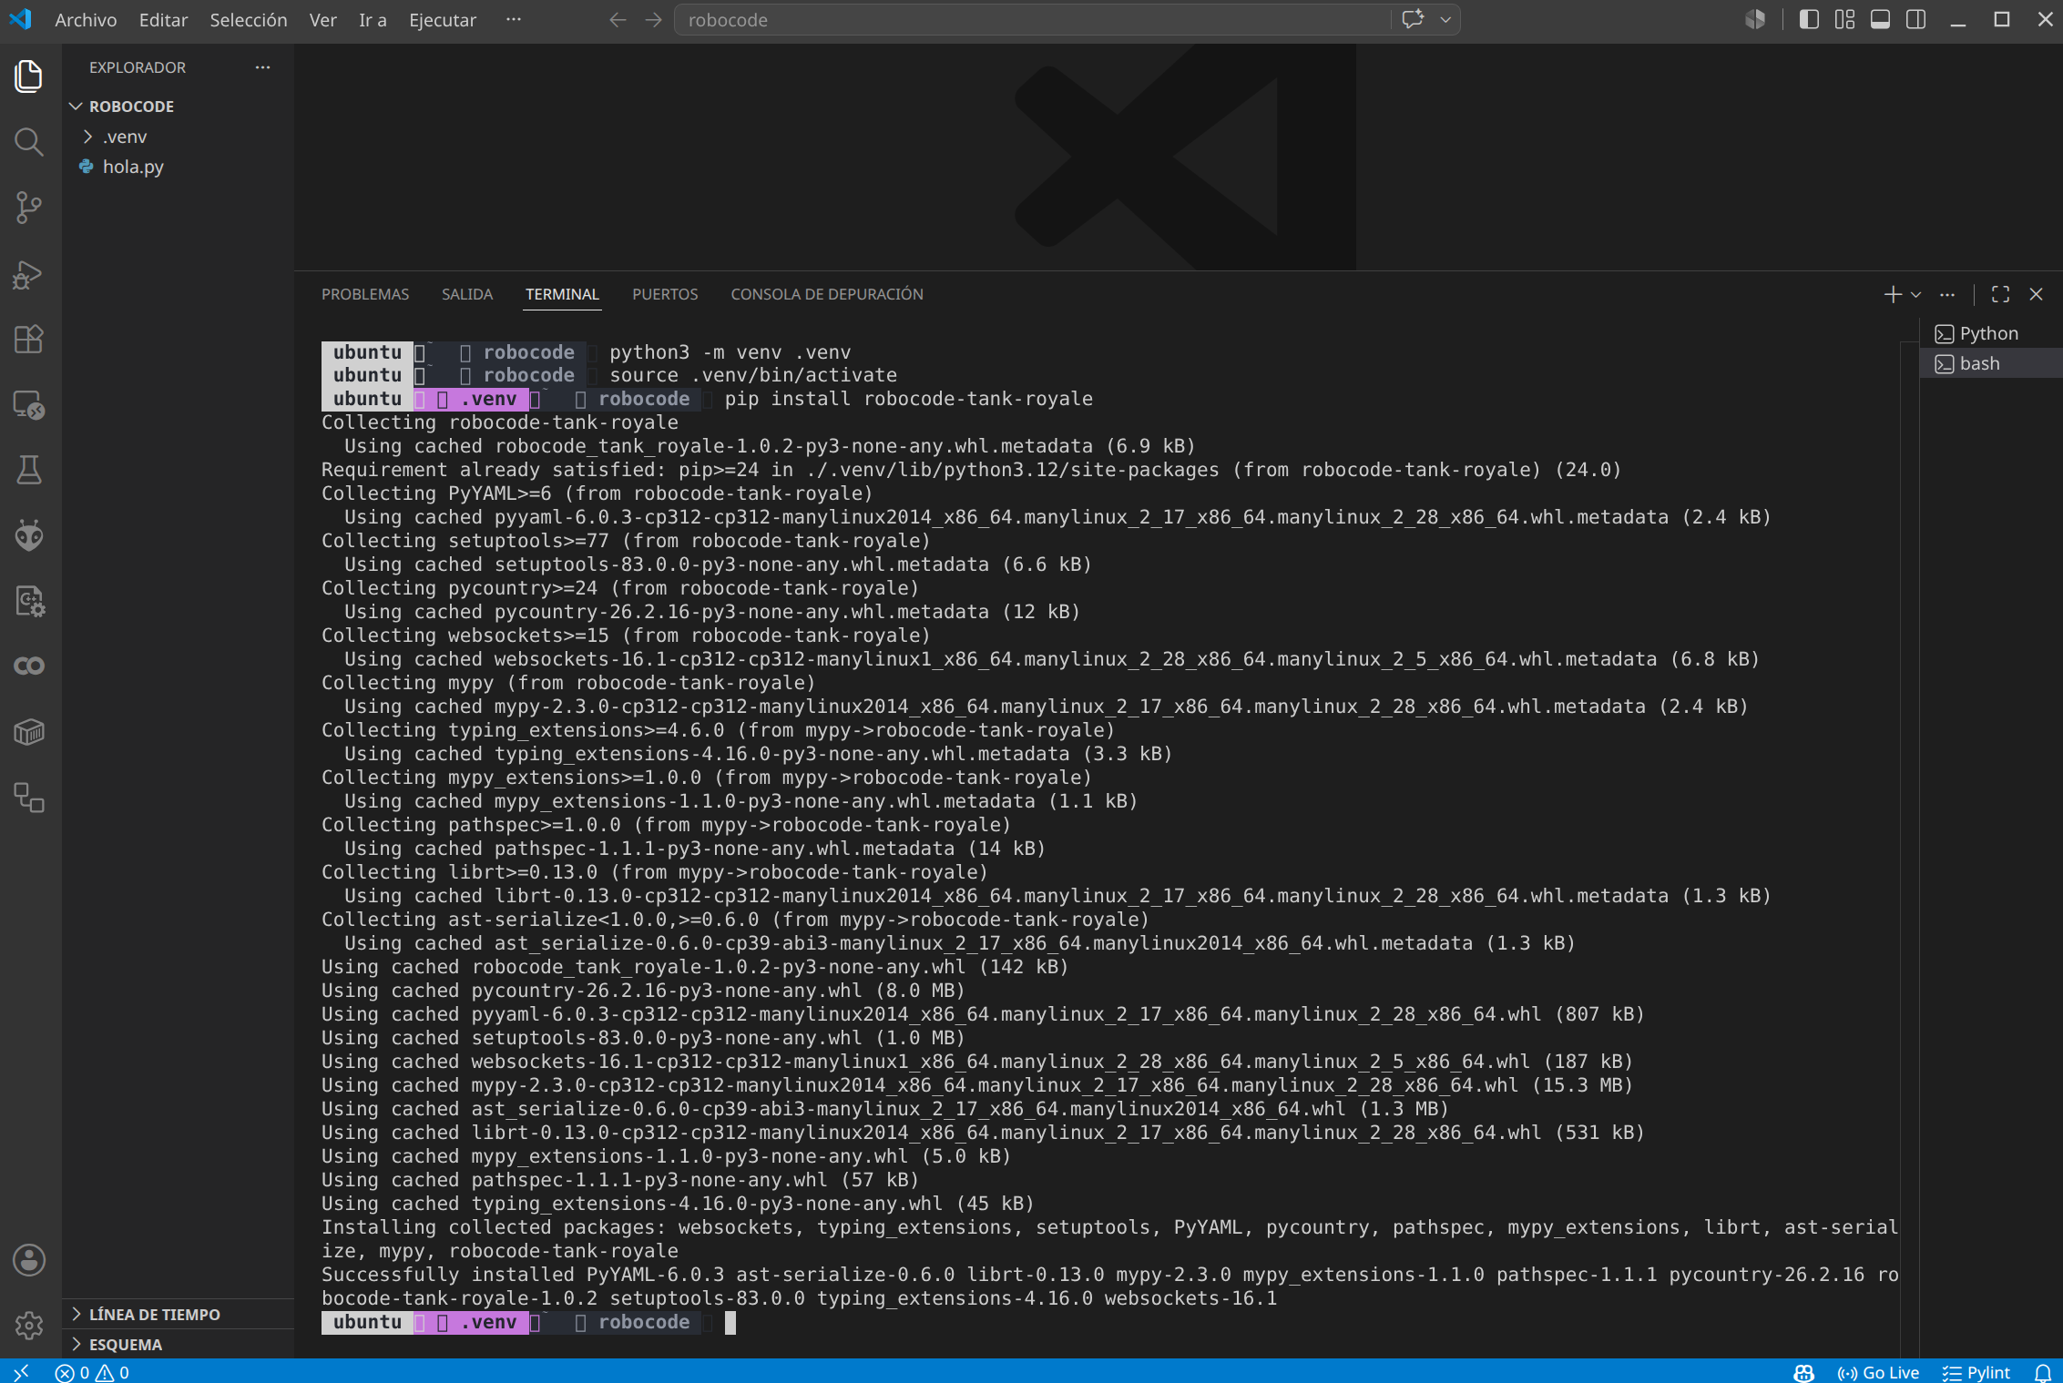This screenshot has width=2063, height=1383.
Task: Switch to CONSOLA DE DEPURACIÓN tab
Action: pos(827,294)
